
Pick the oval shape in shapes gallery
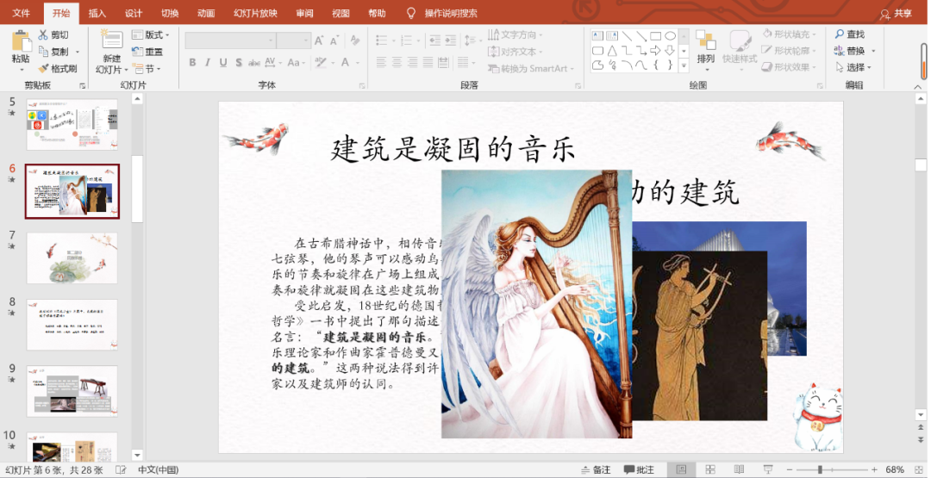point(671,35)
